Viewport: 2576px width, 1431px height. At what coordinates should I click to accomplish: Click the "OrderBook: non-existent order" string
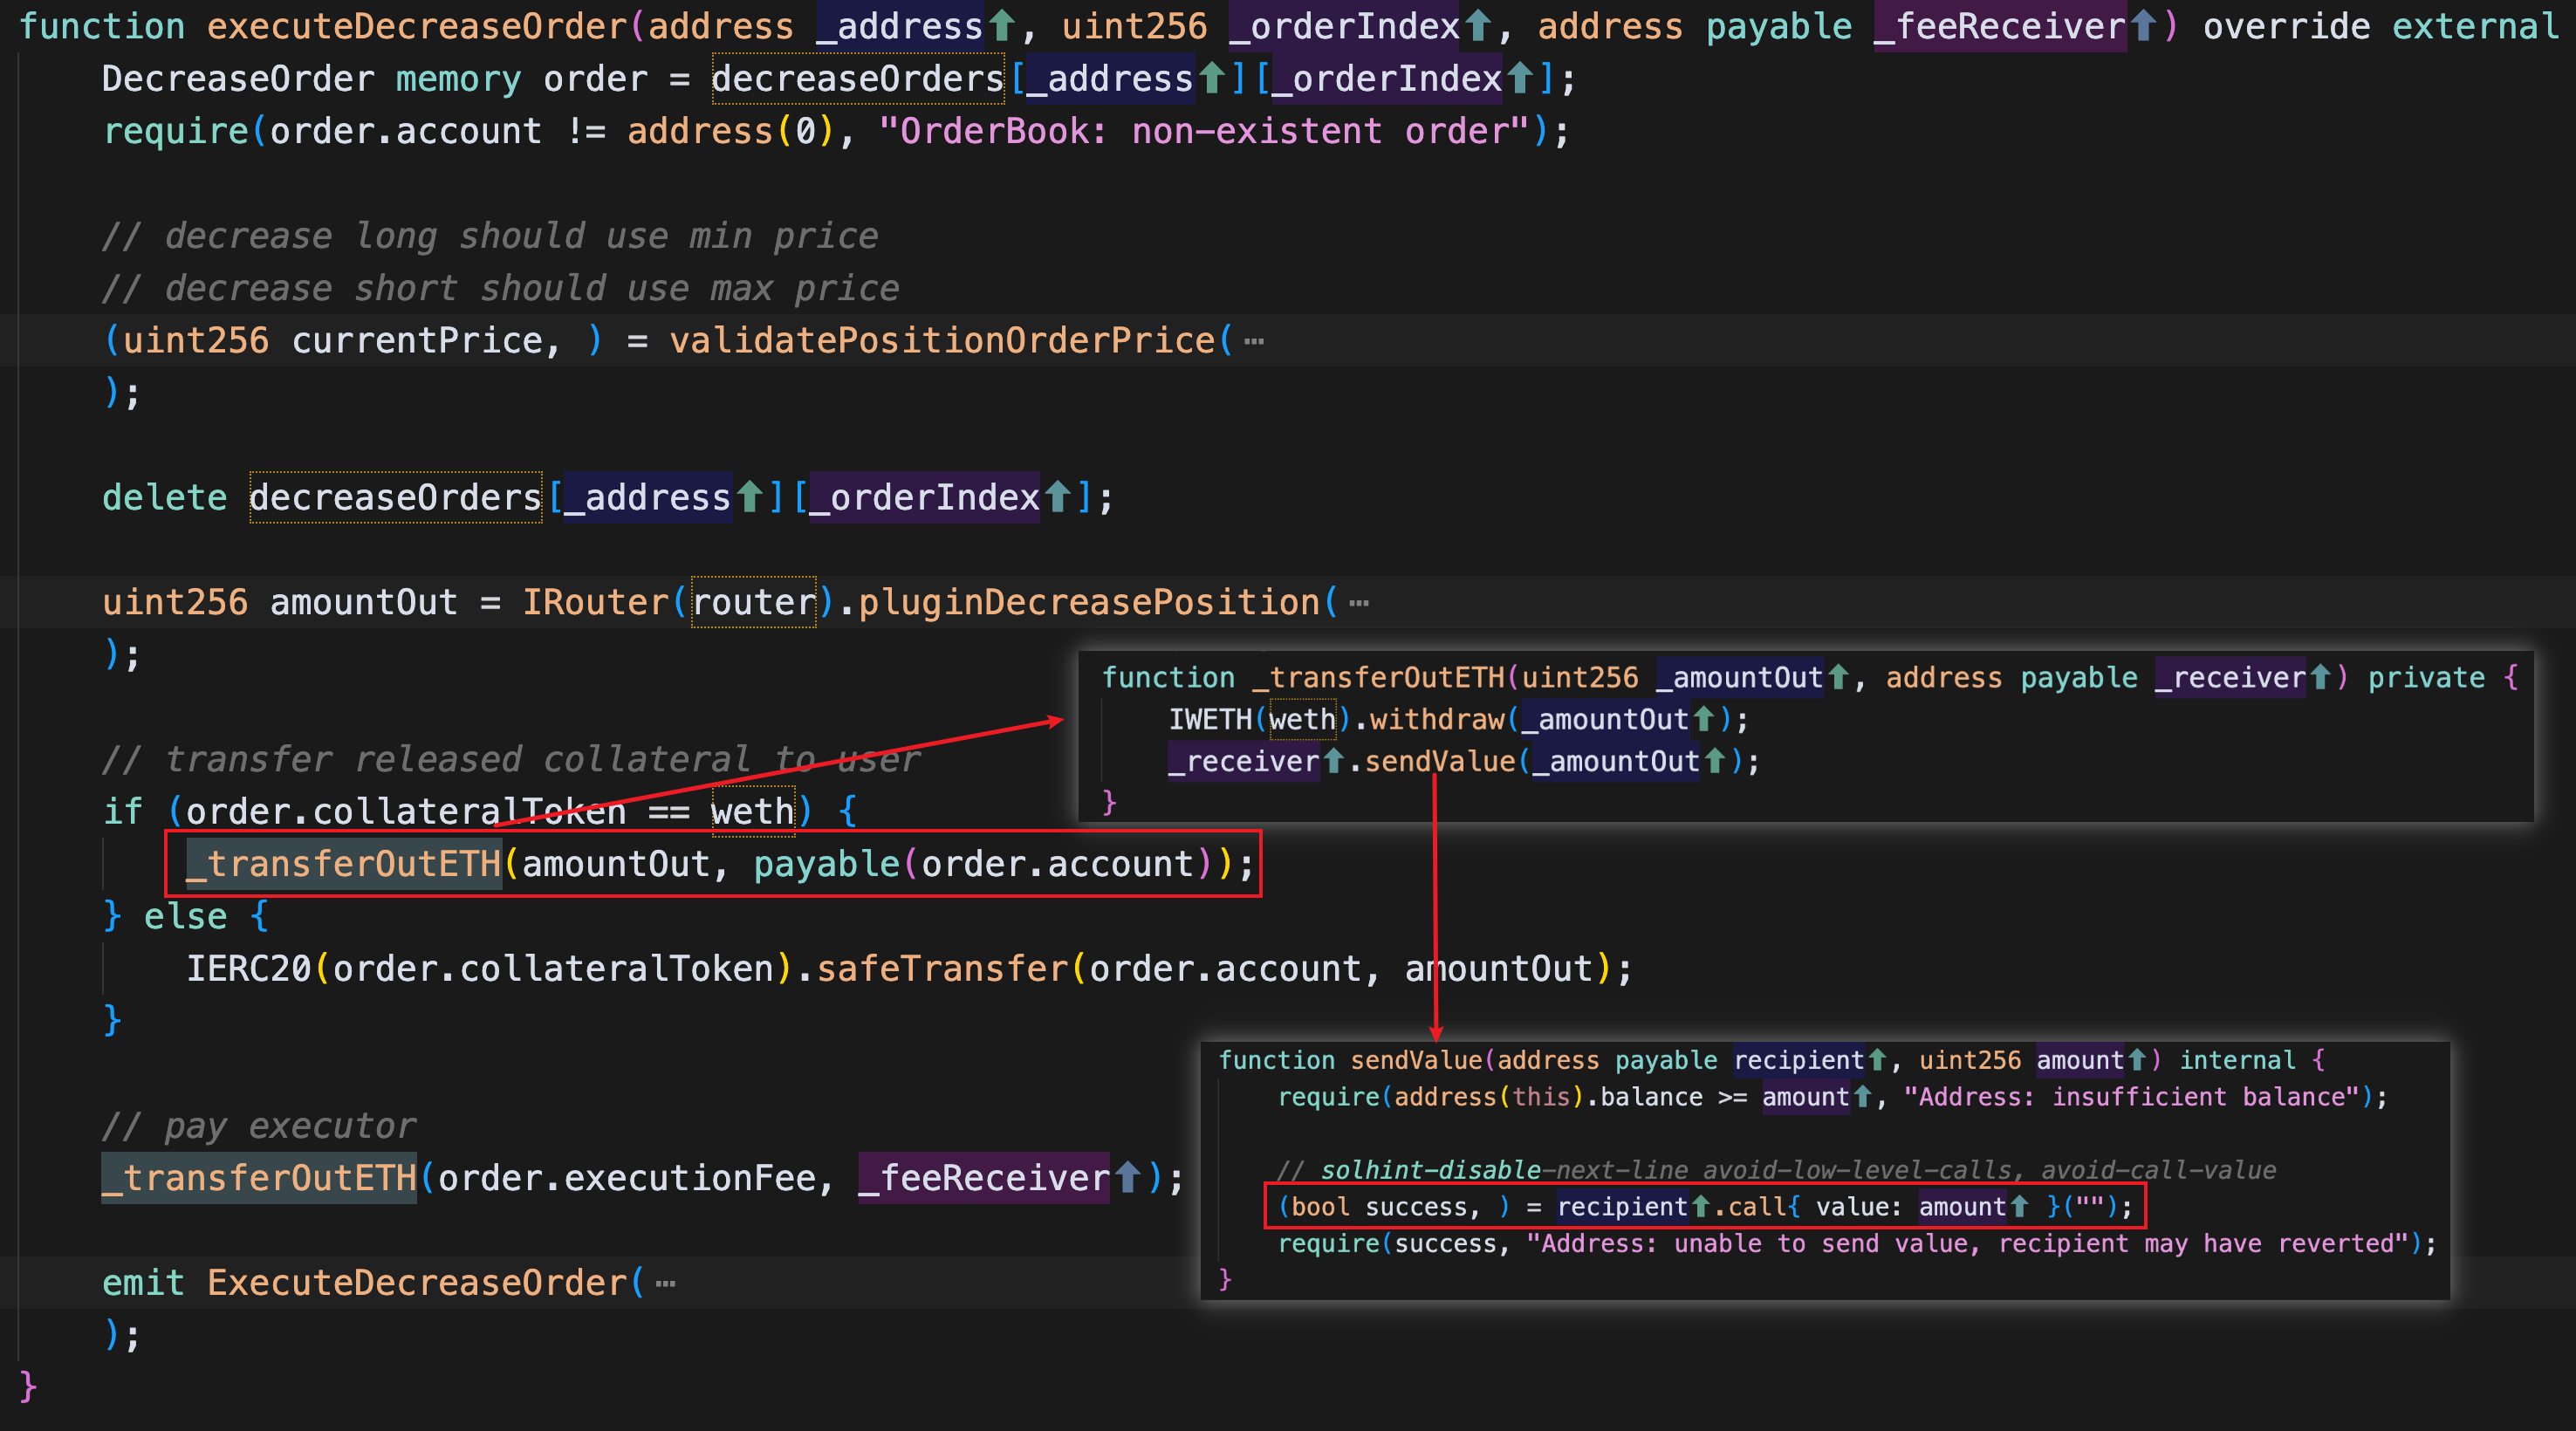coord(1203,131)
